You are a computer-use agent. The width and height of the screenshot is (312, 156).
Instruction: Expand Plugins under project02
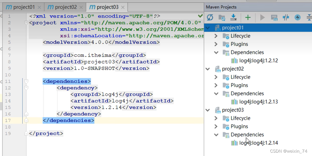tap(216, 85)
